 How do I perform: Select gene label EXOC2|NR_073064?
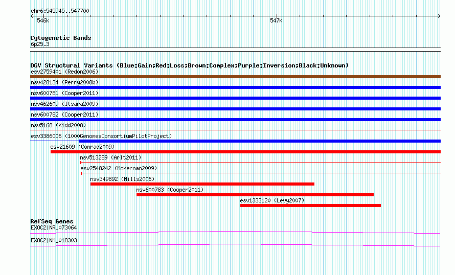click(54, 227)
